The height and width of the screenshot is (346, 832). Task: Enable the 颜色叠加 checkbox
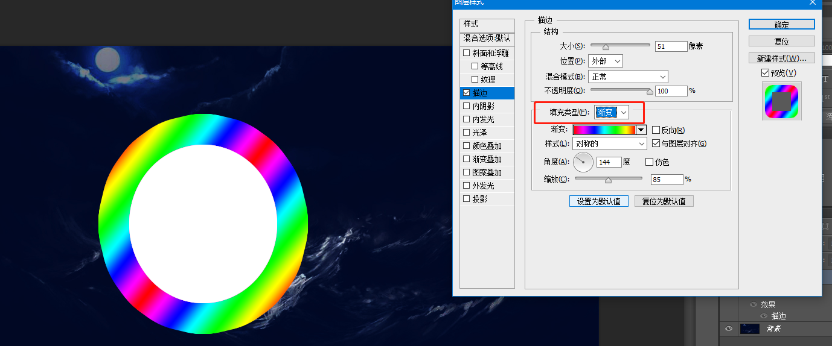(x=466, y=146)
